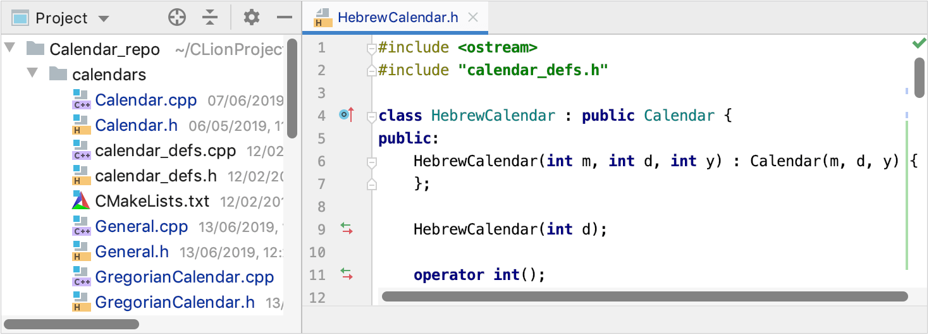The image size is (929, 335).
Task: Click the overridden-class gutter icon on line 4
Action: pos(346,115)
